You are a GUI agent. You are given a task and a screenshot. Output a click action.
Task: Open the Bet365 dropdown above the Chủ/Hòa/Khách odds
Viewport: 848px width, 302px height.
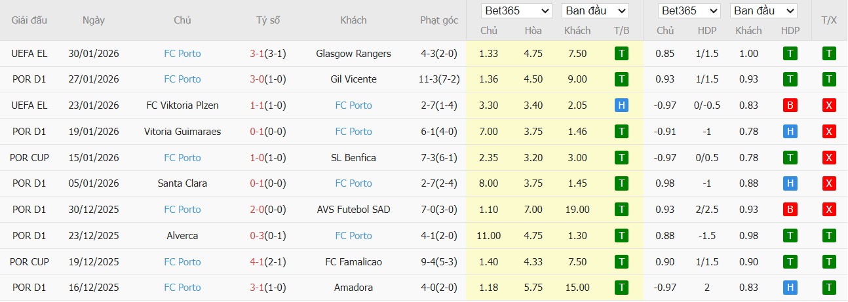(x=516, y=11)
